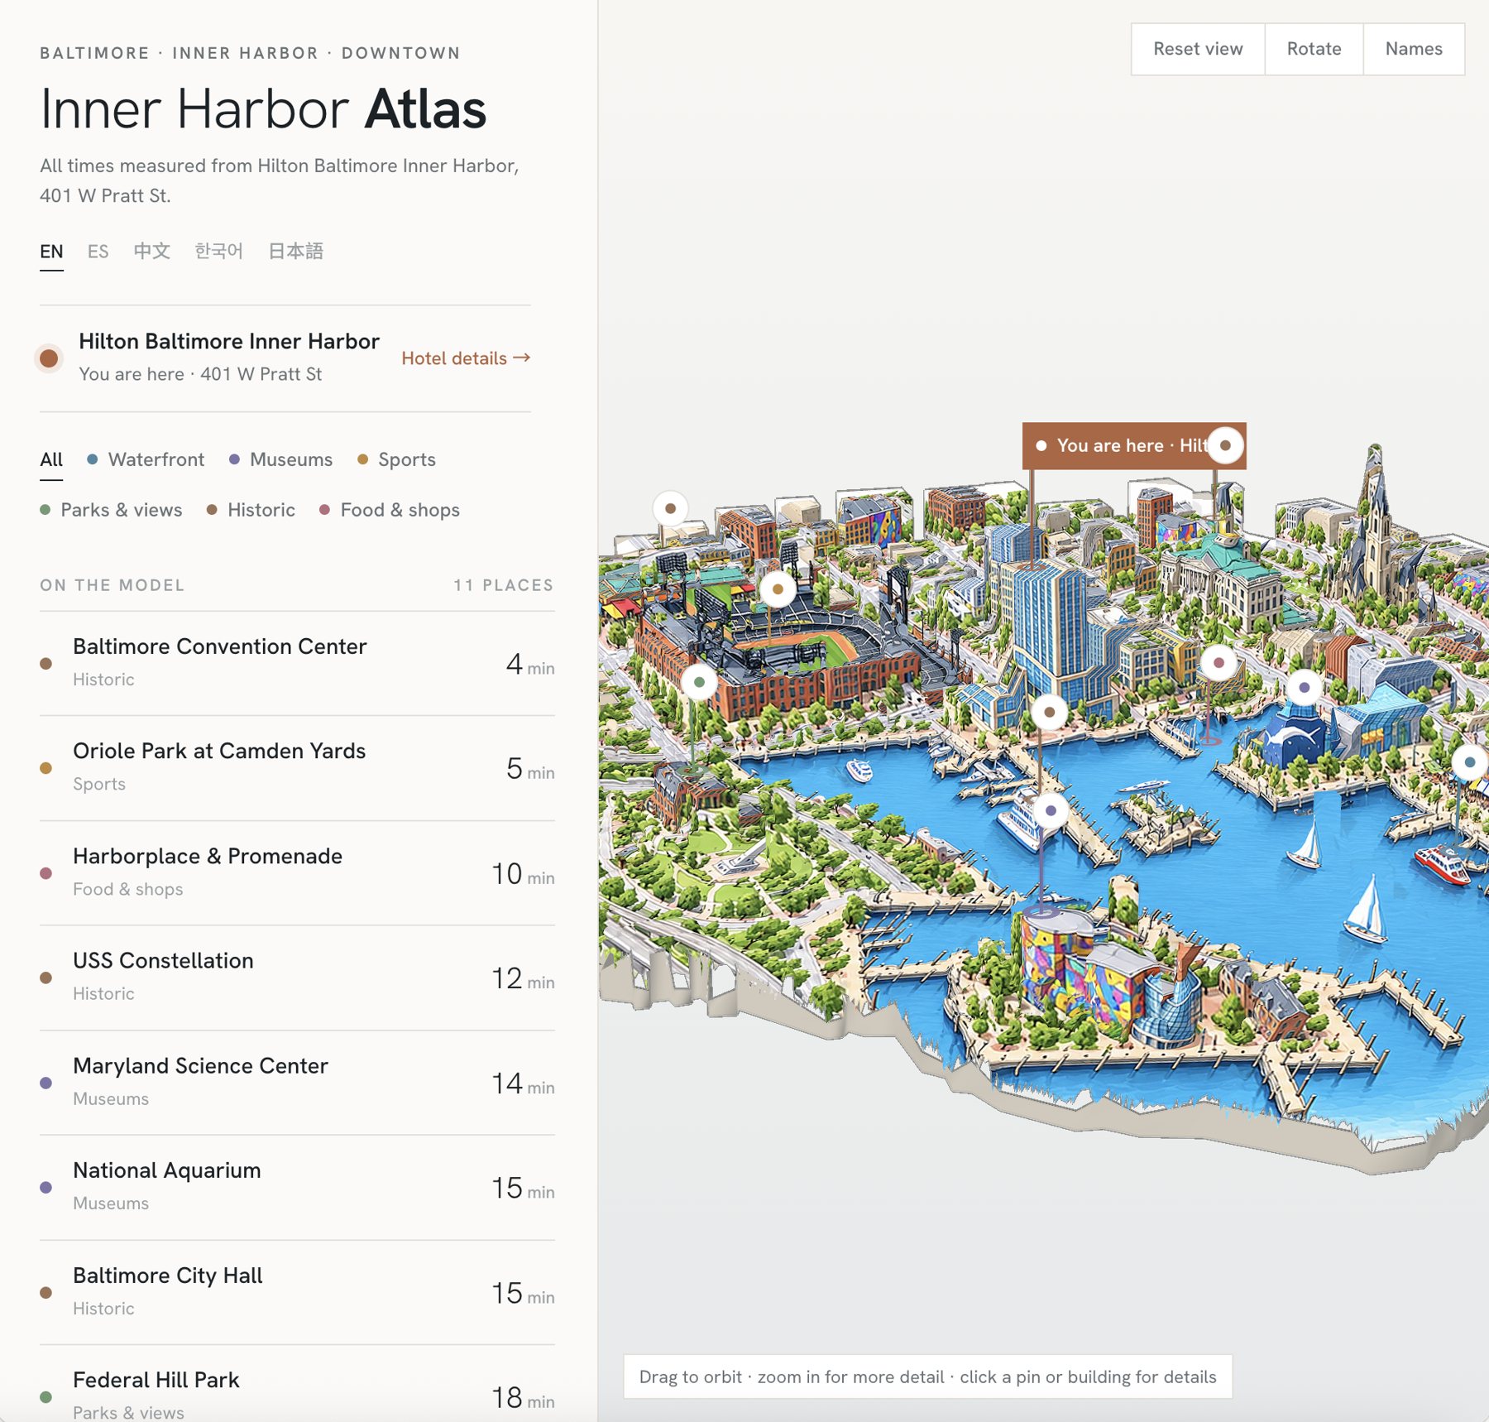Select the EN language tab
The width and height of the screenshot is (1489, 1422).
click(51, 252)
